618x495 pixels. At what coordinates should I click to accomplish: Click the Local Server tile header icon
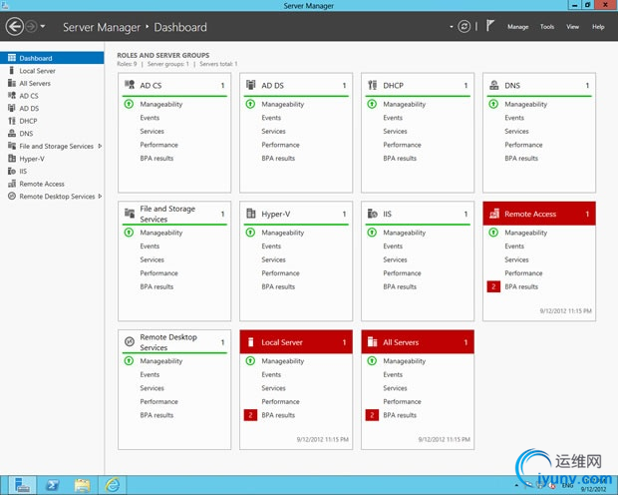[250, 342]
